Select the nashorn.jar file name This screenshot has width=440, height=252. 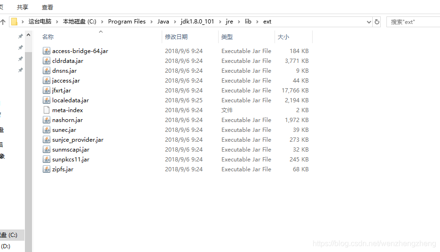tap(67, 120)
